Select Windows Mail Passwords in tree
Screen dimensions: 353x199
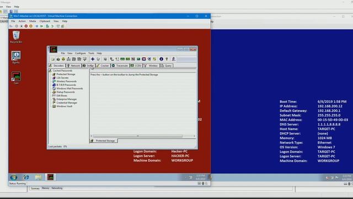pyautogui.click(x=69, y=88)
